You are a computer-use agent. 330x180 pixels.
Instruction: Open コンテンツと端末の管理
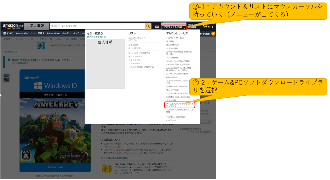[x=177, y=74]
